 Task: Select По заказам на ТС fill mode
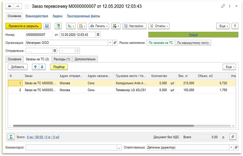pyautogui.click(x=161, y=43)
